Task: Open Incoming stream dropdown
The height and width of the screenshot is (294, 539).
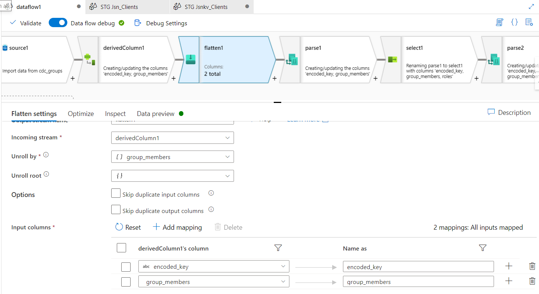Action: click(x=173, y=138)
